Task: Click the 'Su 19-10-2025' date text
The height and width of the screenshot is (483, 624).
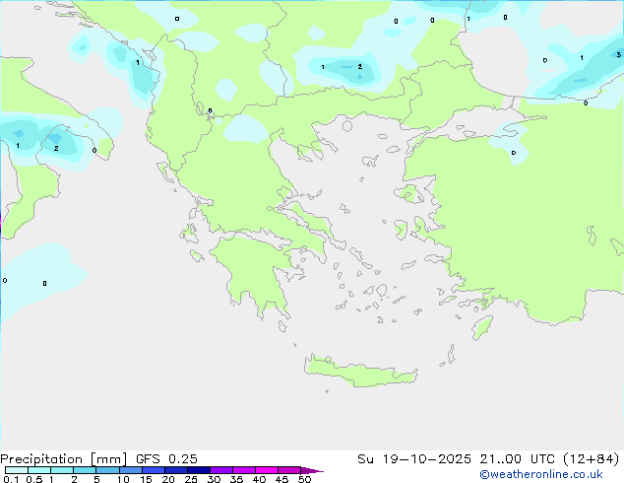Action: pos(414,459)
